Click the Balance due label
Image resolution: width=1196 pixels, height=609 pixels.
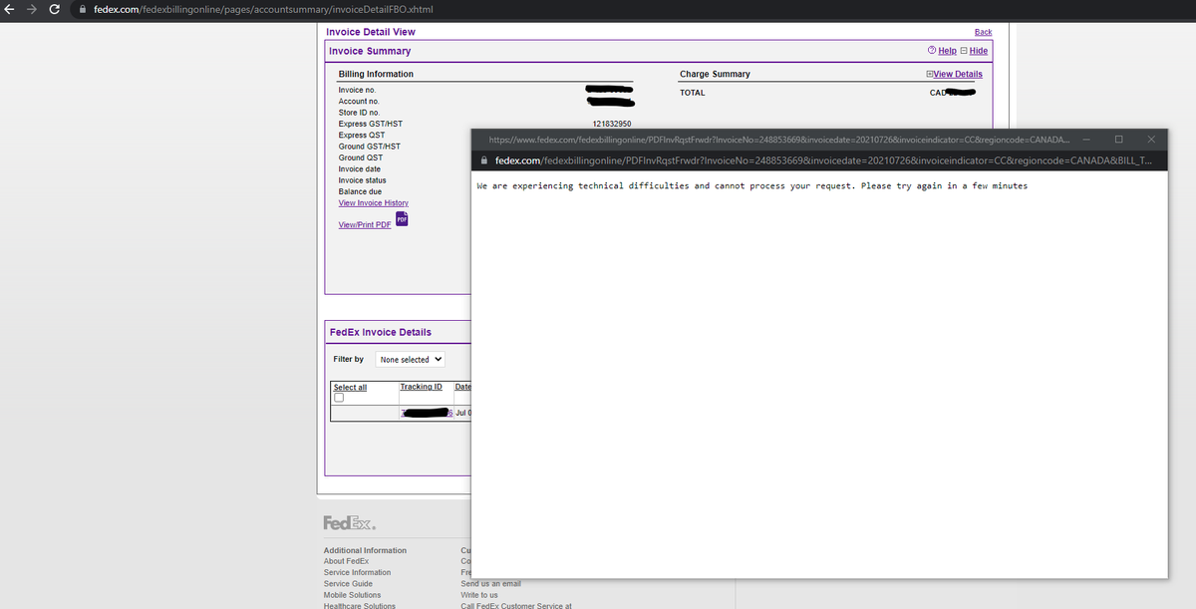[360, 191]
